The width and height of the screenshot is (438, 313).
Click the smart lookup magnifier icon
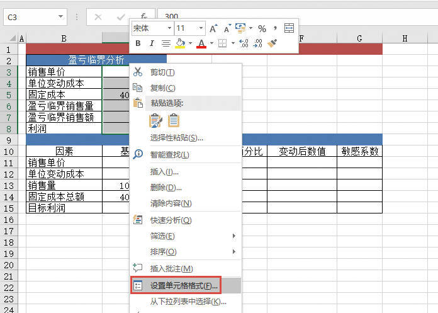coord(138,154)
